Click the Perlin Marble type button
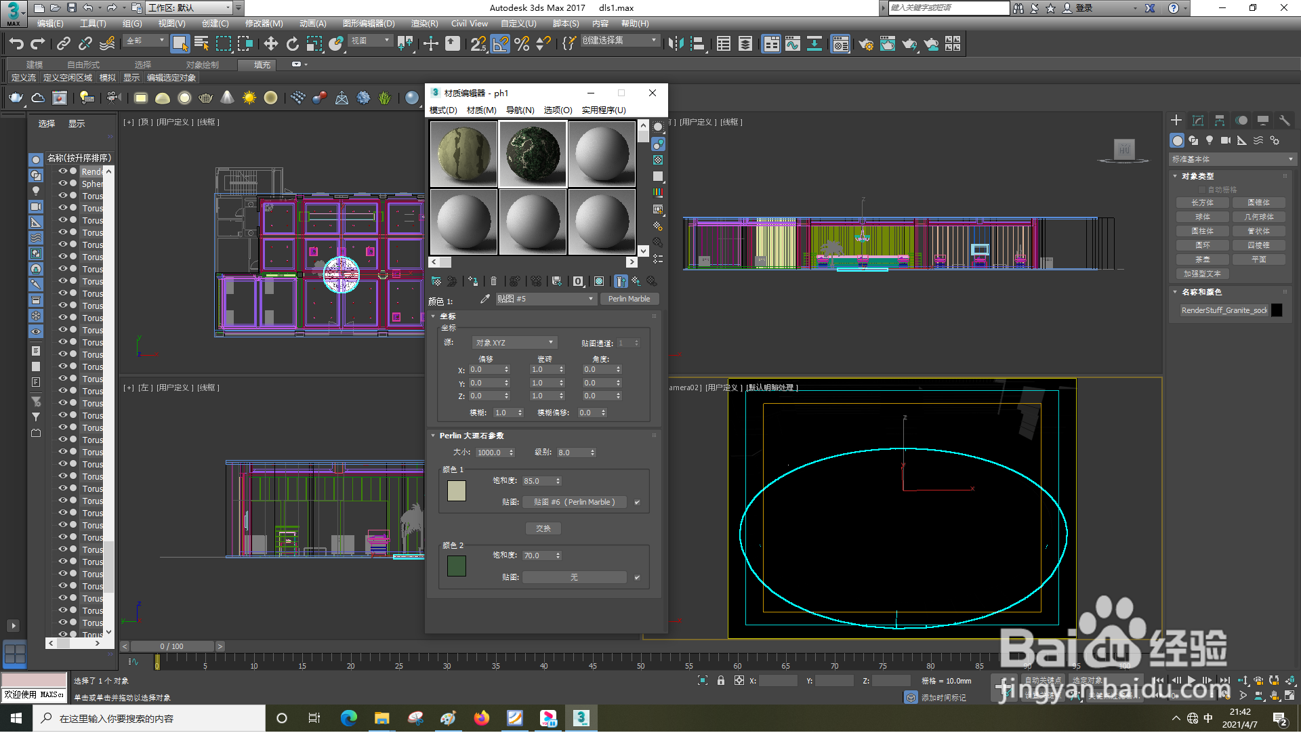Image resolution: width=1301 pixels, height=733 pixels. click(629, 299)
